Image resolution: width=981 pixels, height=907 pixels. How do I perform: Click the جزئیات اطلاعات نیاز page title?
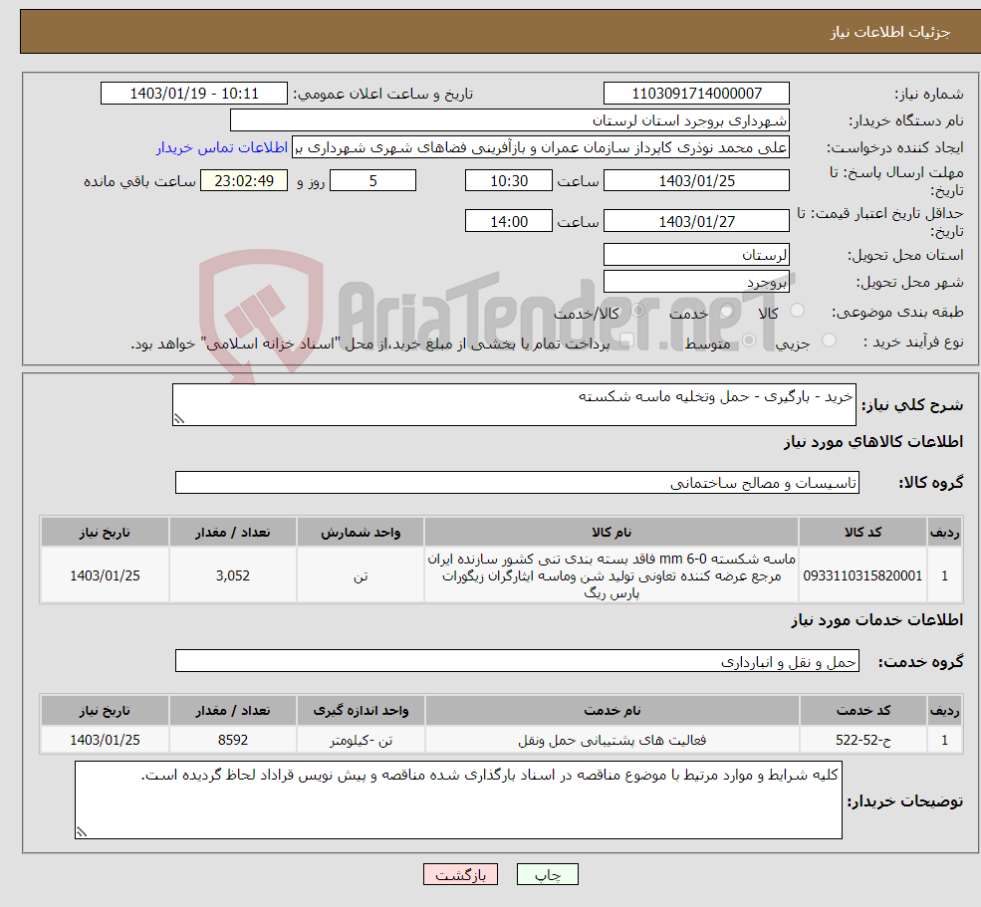(x=889, y=32)
